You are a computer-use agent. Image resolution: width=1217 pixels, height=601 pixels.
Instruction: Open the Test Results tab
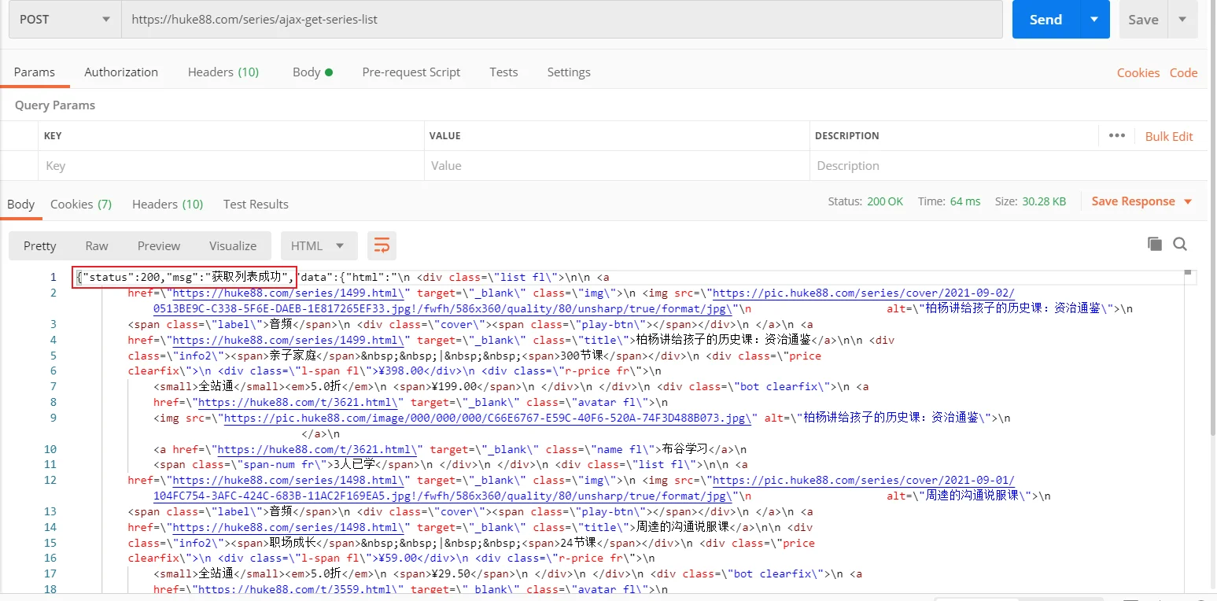coord(256,204)
